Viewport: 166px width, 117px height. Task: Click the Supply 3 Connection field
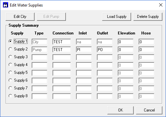click(62, 57)
